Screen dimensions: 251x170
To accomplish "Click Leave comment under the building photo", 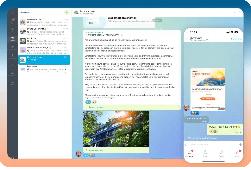I will pos(96,150).
